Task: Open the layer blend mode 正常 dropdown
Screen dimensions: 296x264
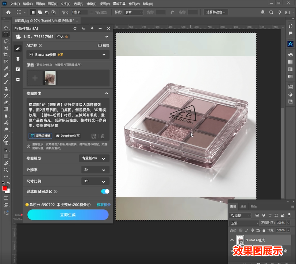Action: point(244,223)
